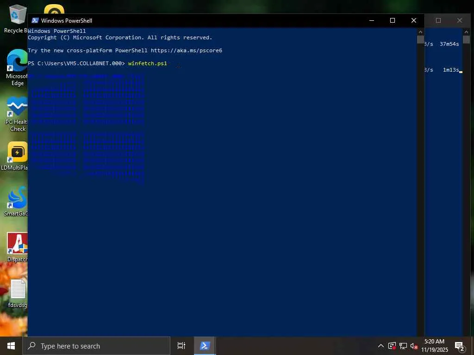The width and height of the screenshot is (474, 355).
Task: Click the https://aka.ms/pscore6 link text
Action: 187,50
